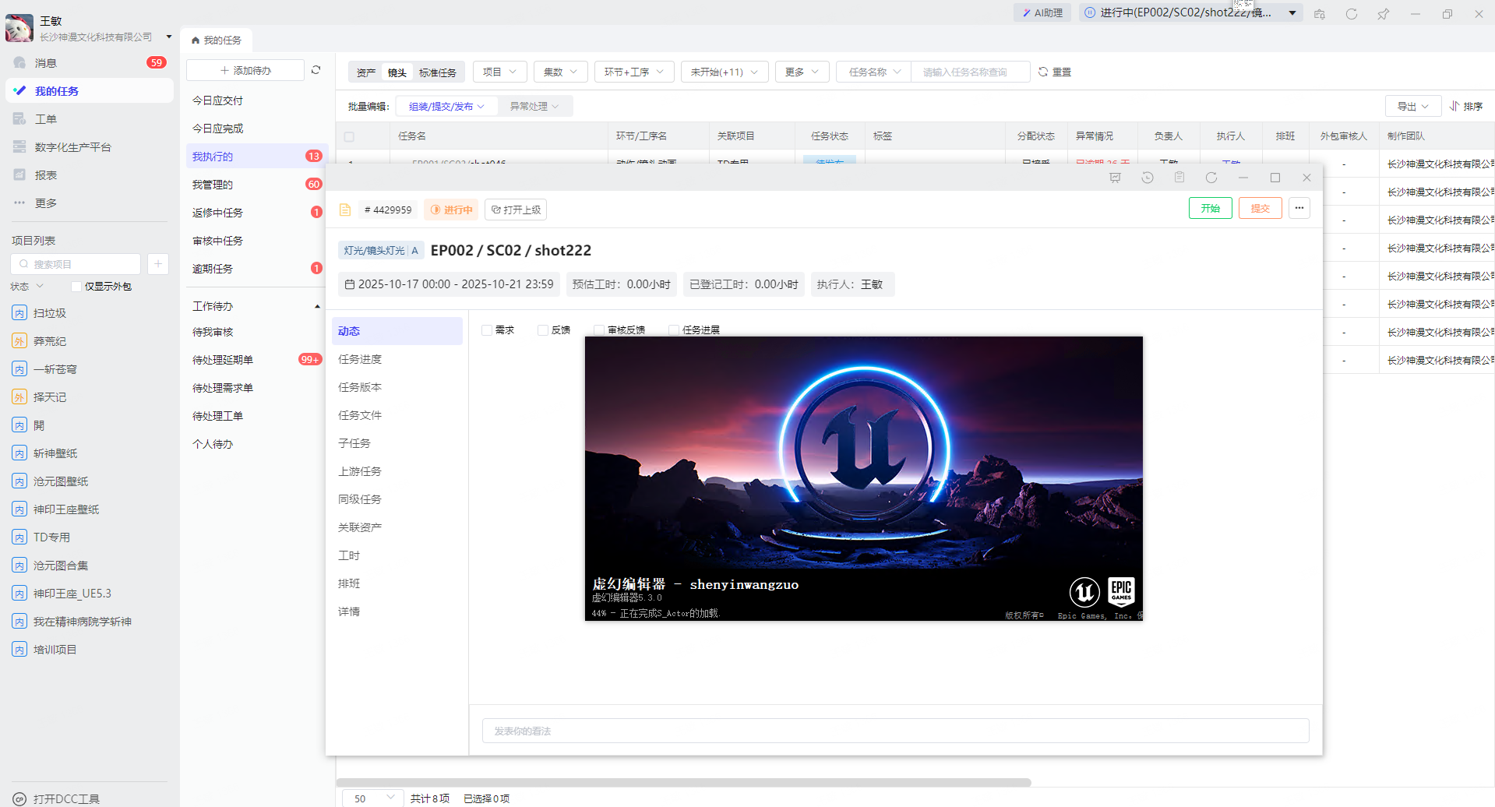Click the 发表你的看法 comment input field
1495x807 pixels.
pyautogui.click(x=894, y=731)
